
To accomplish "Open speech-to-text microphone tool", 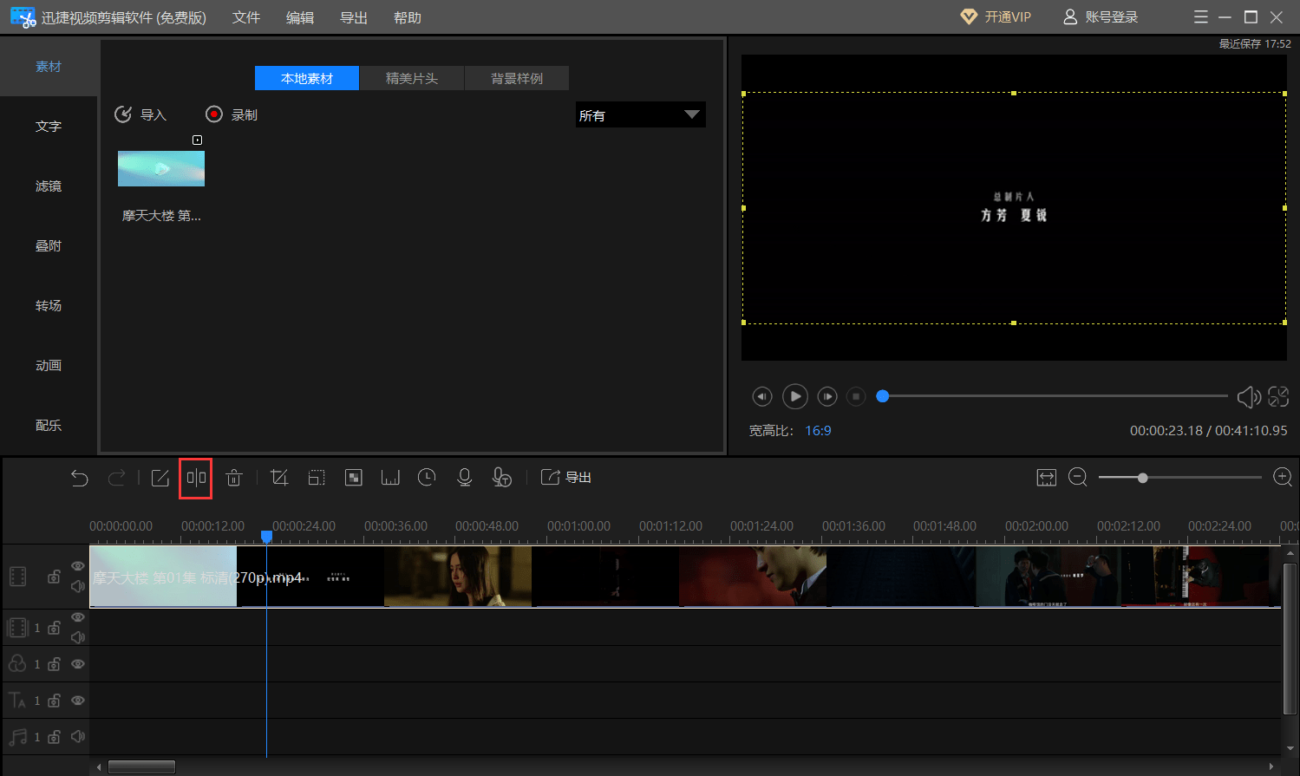I will (x=501, y=478).
